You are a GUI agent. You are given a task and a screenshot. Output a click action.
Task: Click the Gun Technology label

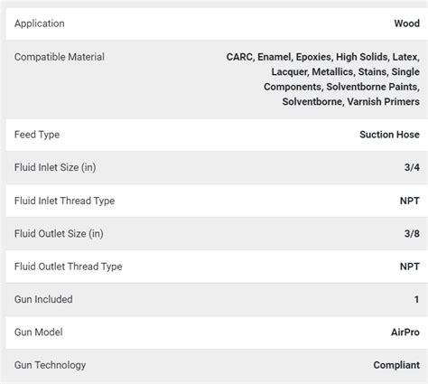(50, 365)
